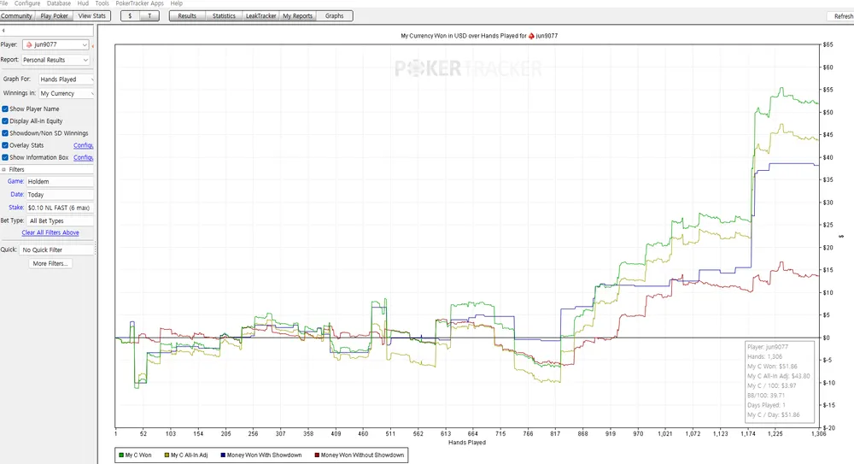Open the Information Box Configure link

[84, 157]
